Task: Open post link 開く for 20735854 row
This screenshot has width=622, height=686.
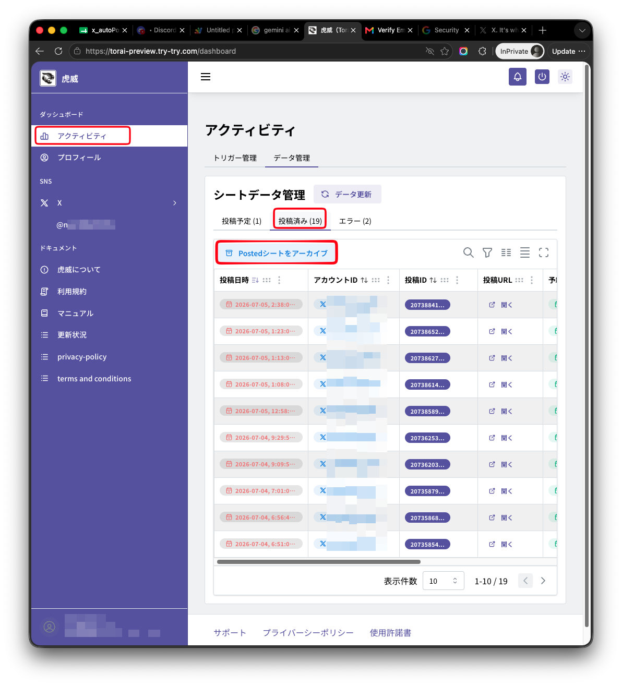Action: coord(501,544)
